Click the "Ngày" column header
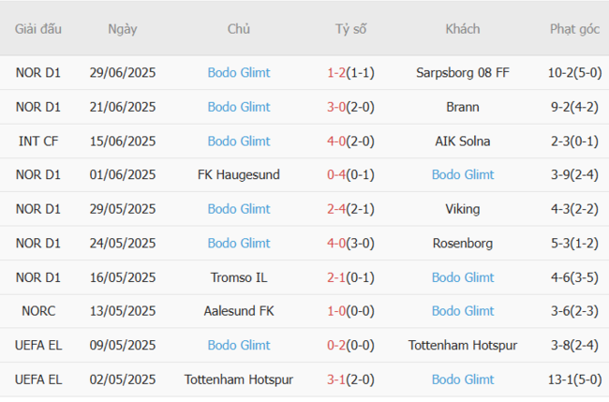The image size is (609, 402). 123,29
